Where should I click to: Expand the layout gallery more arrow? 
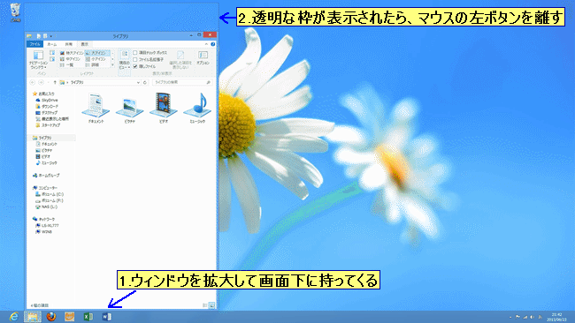pos(112,64)
